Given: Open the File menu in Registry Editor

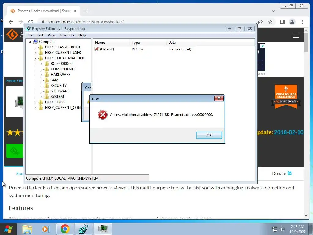Looking at the screenshot, I should click(30, 35).
